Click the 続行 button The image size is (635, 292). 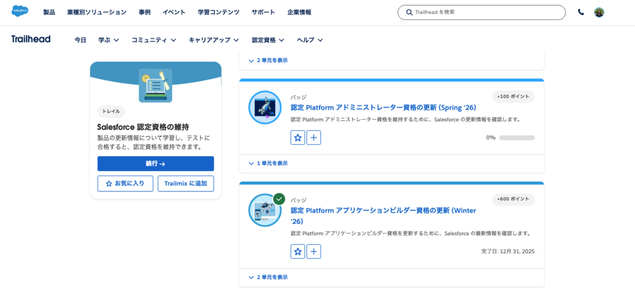tap(156, 163)
